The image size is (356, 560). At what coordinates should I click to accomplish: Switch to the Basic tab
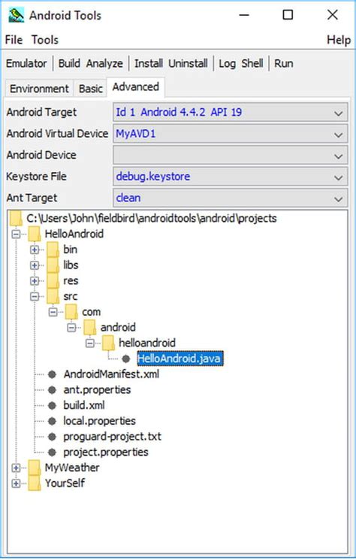pyautogui.click(x=91, y=89)
